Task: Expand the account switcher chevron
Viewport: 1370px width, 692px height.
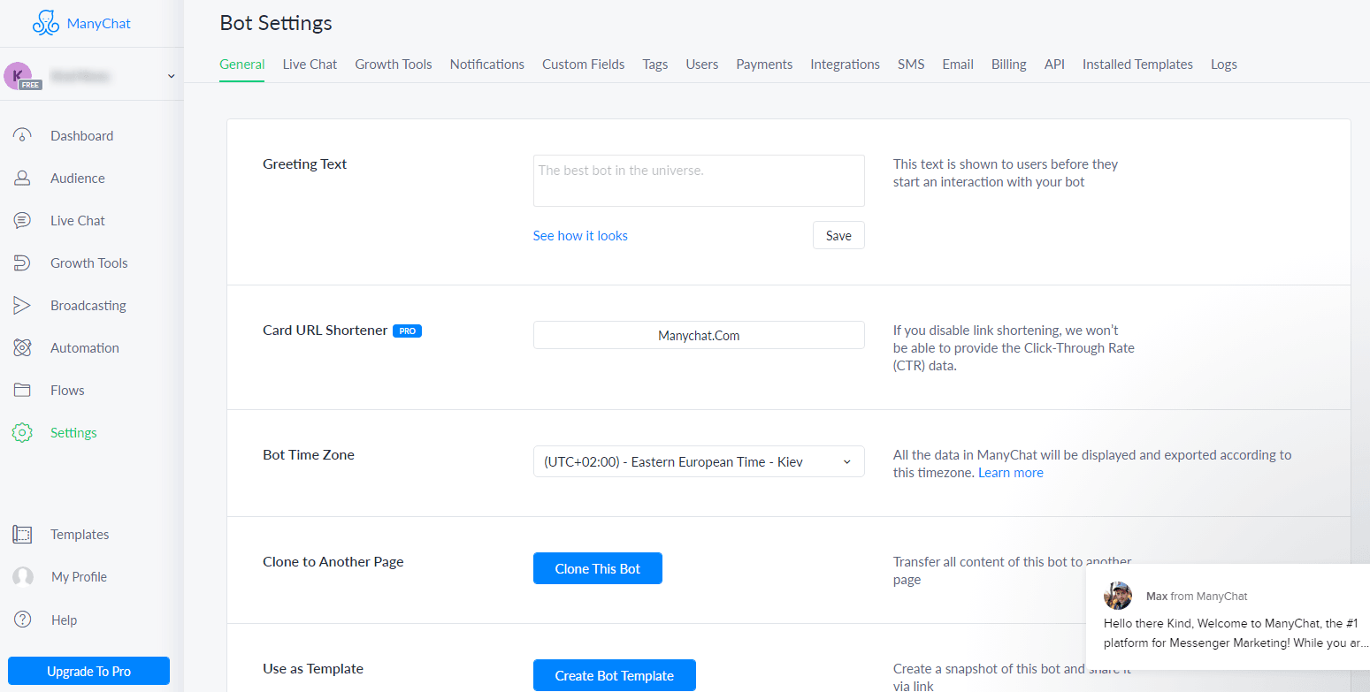Action: 171,76
